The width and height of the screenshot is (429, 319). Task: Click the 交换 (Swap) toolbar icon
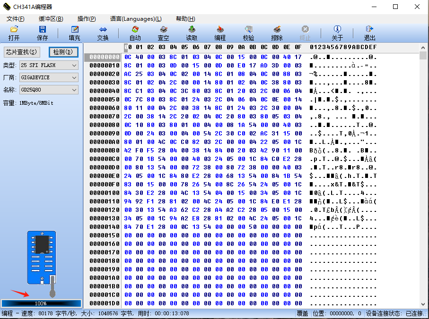coord(103,33)
